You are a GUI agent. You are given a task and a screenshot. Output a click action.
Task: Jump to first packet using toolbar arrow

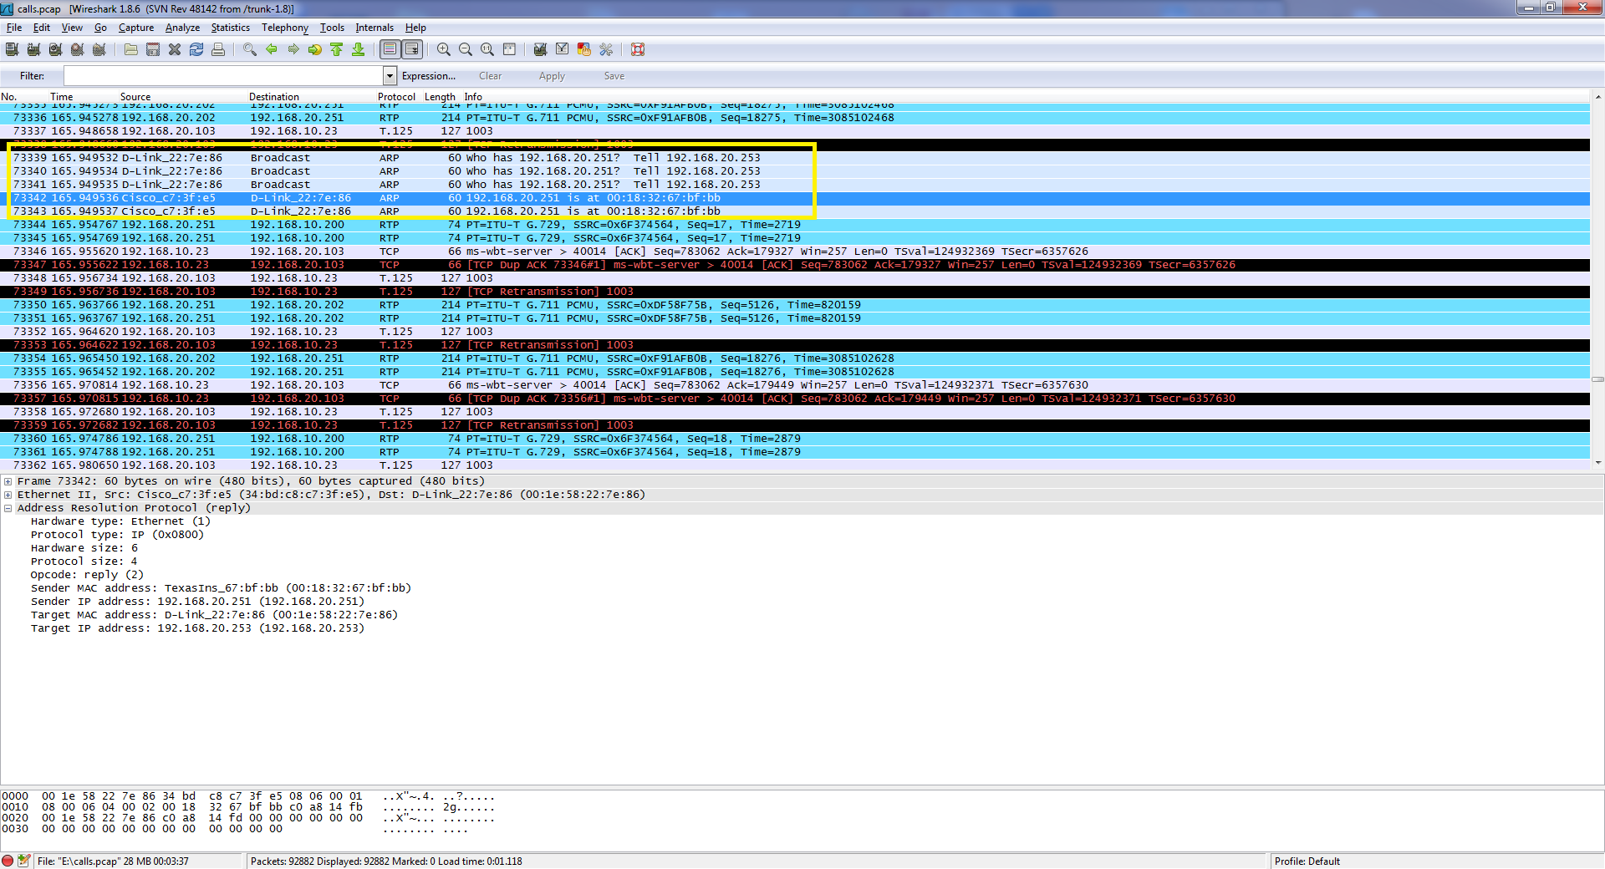tap(337, 50)
